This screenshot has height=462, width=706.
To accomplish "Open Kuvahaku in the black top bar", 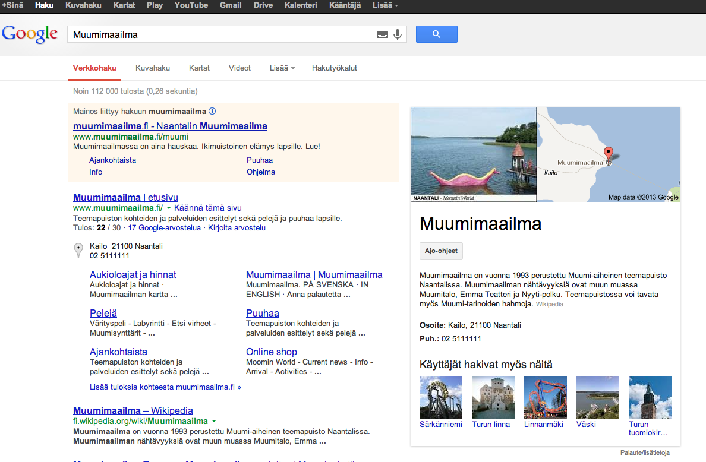I will coord(83,5).
